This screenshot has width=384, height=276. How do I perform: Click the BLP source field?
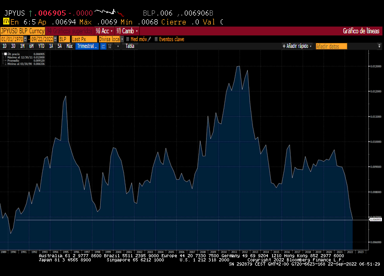pos(64,39)
